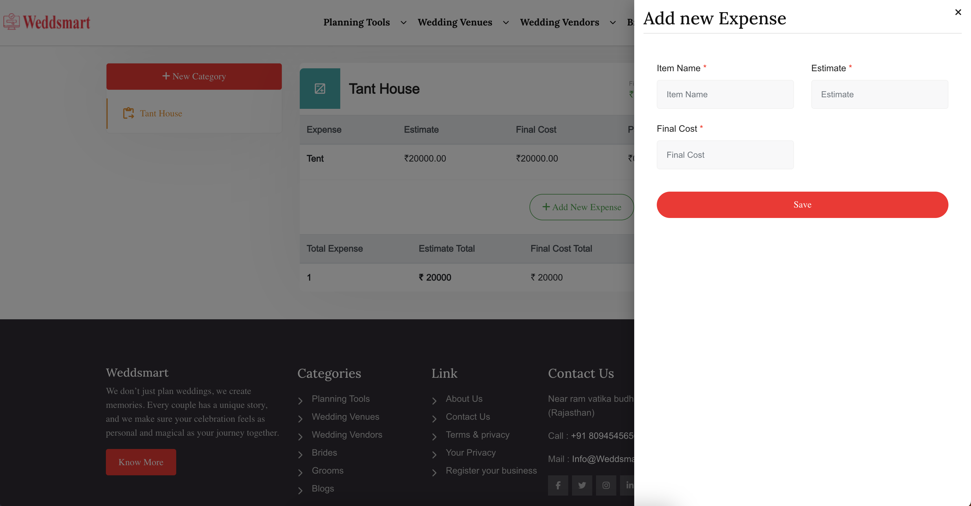The image size is (971, 506).
Task: Click into the Estimate input field
Action: 879,94
